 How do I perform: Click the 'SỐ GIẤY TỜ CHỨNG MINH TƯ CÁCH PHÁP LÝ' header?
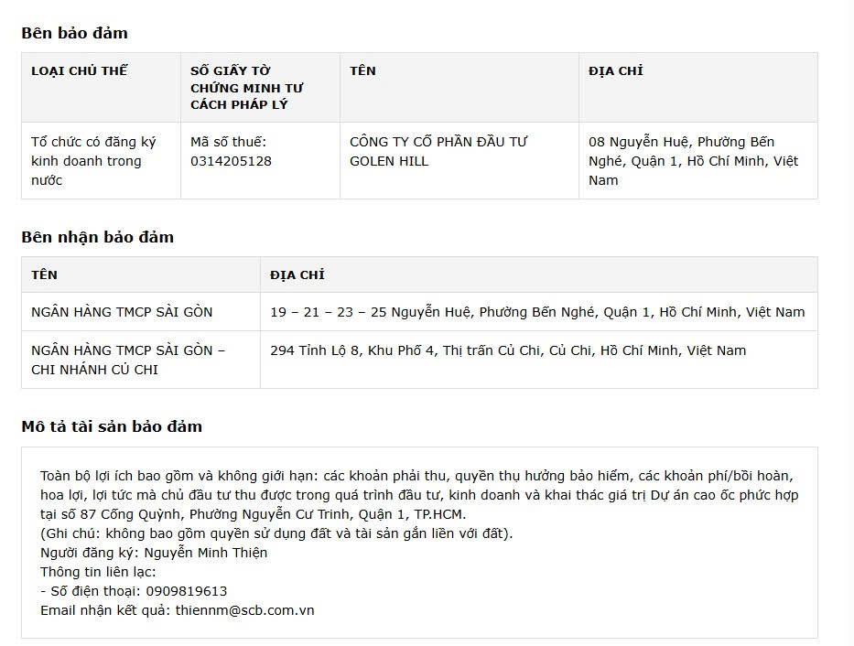click(247, 88)
